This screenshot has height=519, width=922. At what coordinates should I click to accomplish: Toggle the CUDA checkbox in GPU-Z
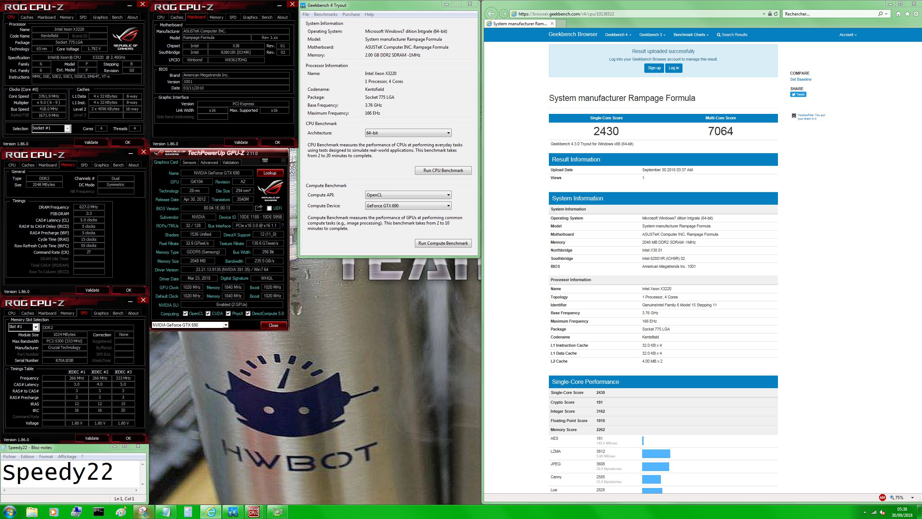[x=208, y=314]
